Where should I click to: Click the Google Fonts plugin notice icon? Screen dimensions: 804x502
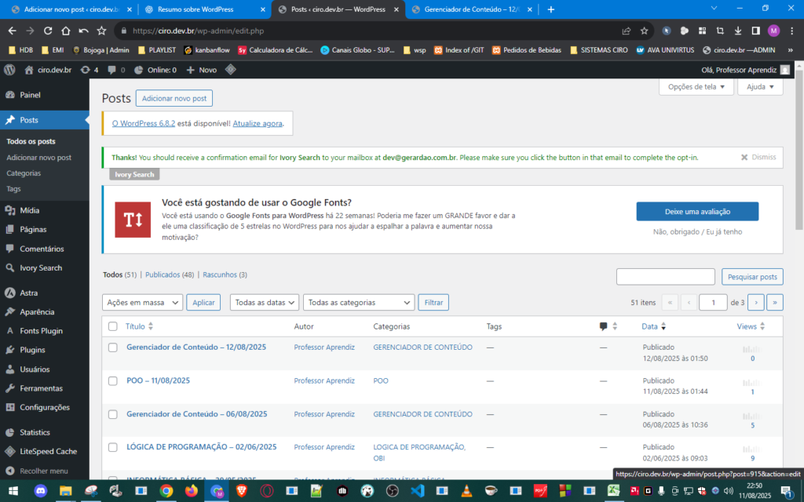(133, 220)
